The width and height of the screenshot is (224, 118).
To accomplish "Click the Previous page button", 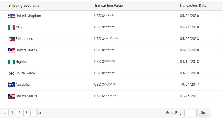I will point(5,113).
